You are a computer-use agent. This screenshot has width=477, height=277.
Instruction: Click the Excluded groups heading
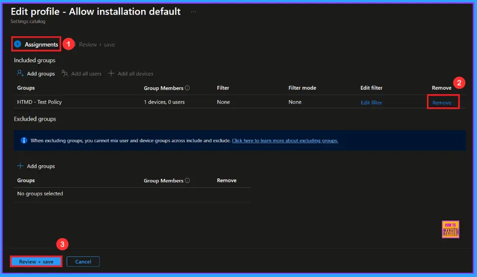pos(35,119)
